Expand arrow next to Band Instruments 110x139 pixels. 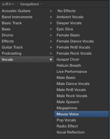(51, 17)
